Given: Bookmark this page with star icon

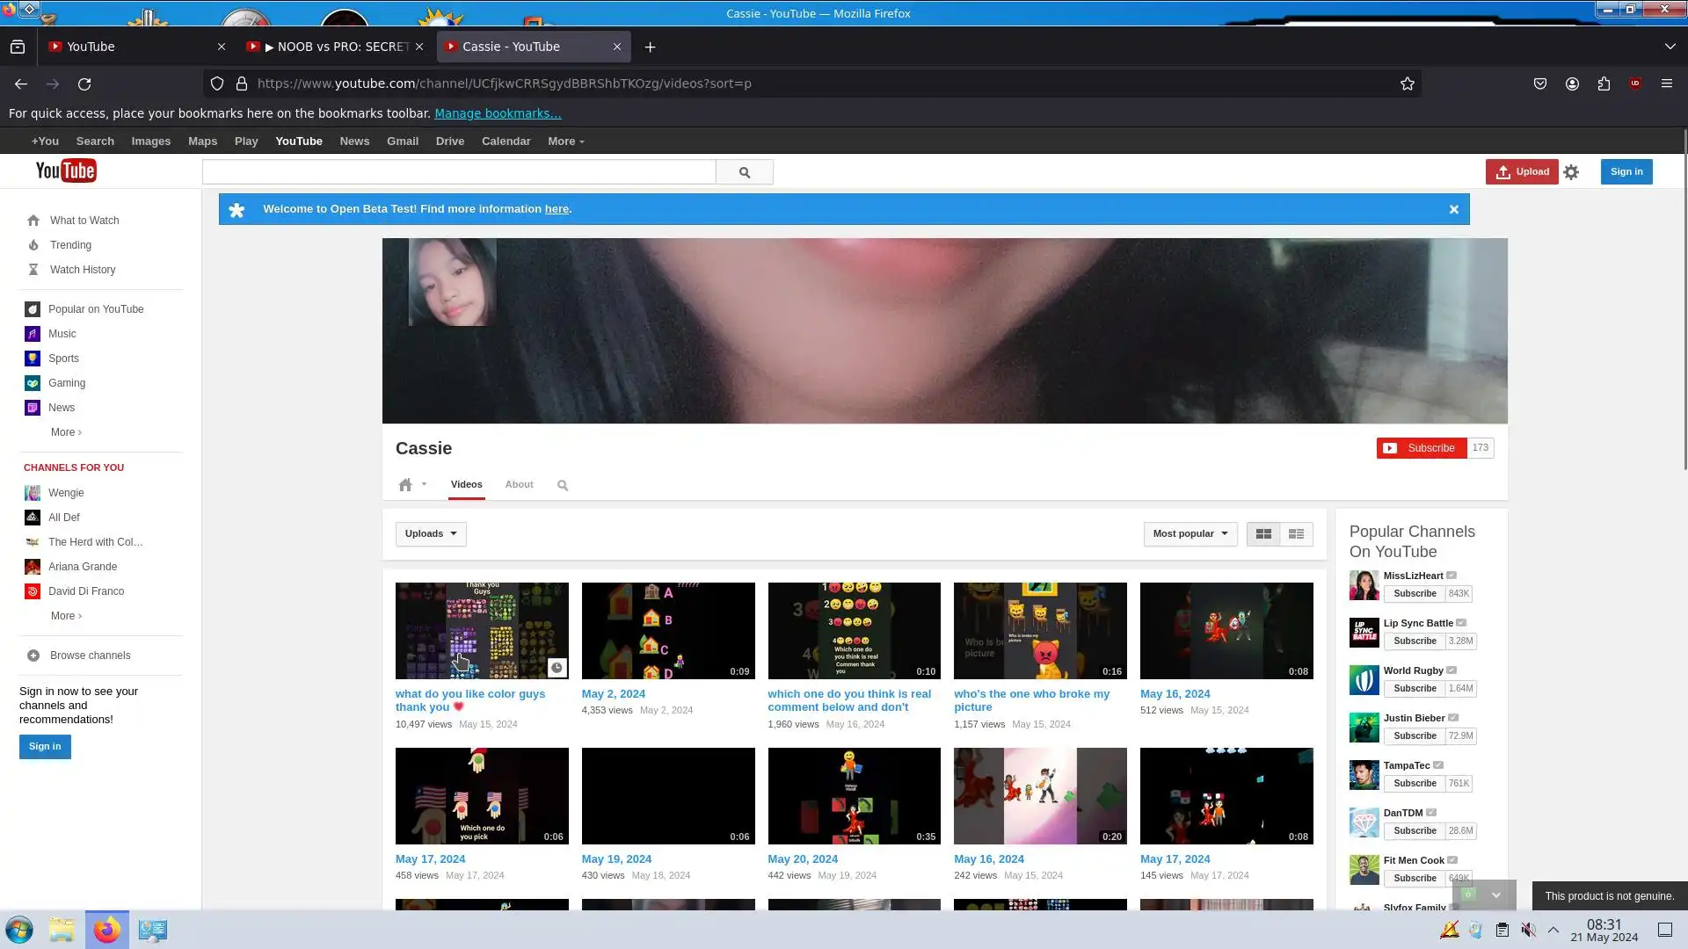Looking at the screenshot, I should point(1408,83).
